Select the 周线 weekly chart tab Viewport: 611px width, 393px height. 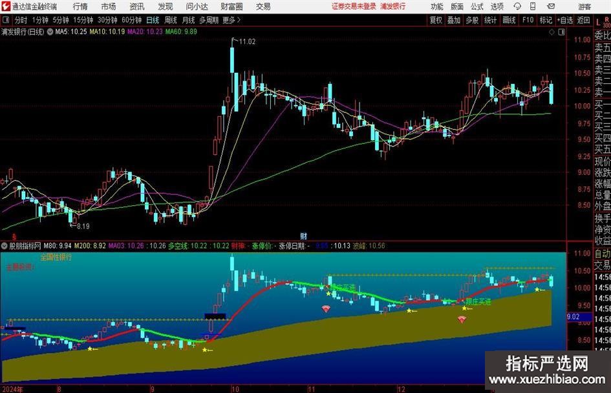[x=171, y=20]
